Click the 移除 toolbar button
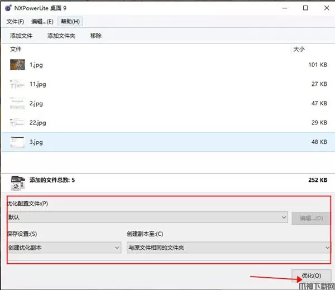The width and height of the screenshot is (335, 290). [x=95, y=36]
